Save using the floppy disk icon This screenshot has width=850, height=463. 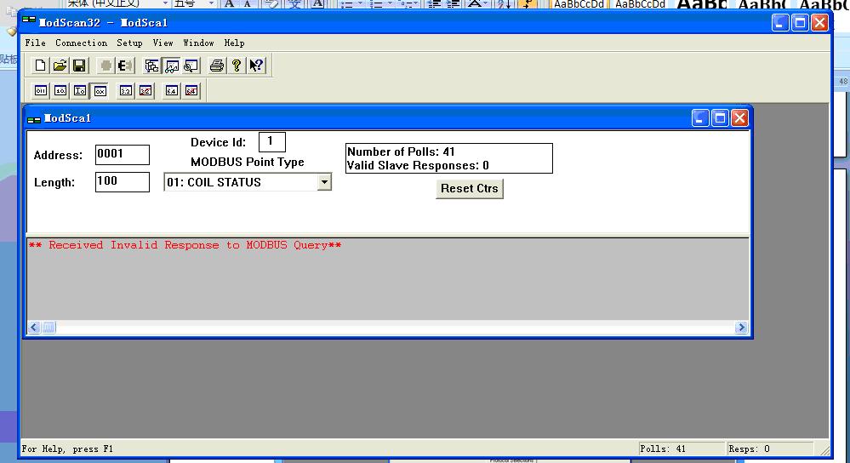78,66
